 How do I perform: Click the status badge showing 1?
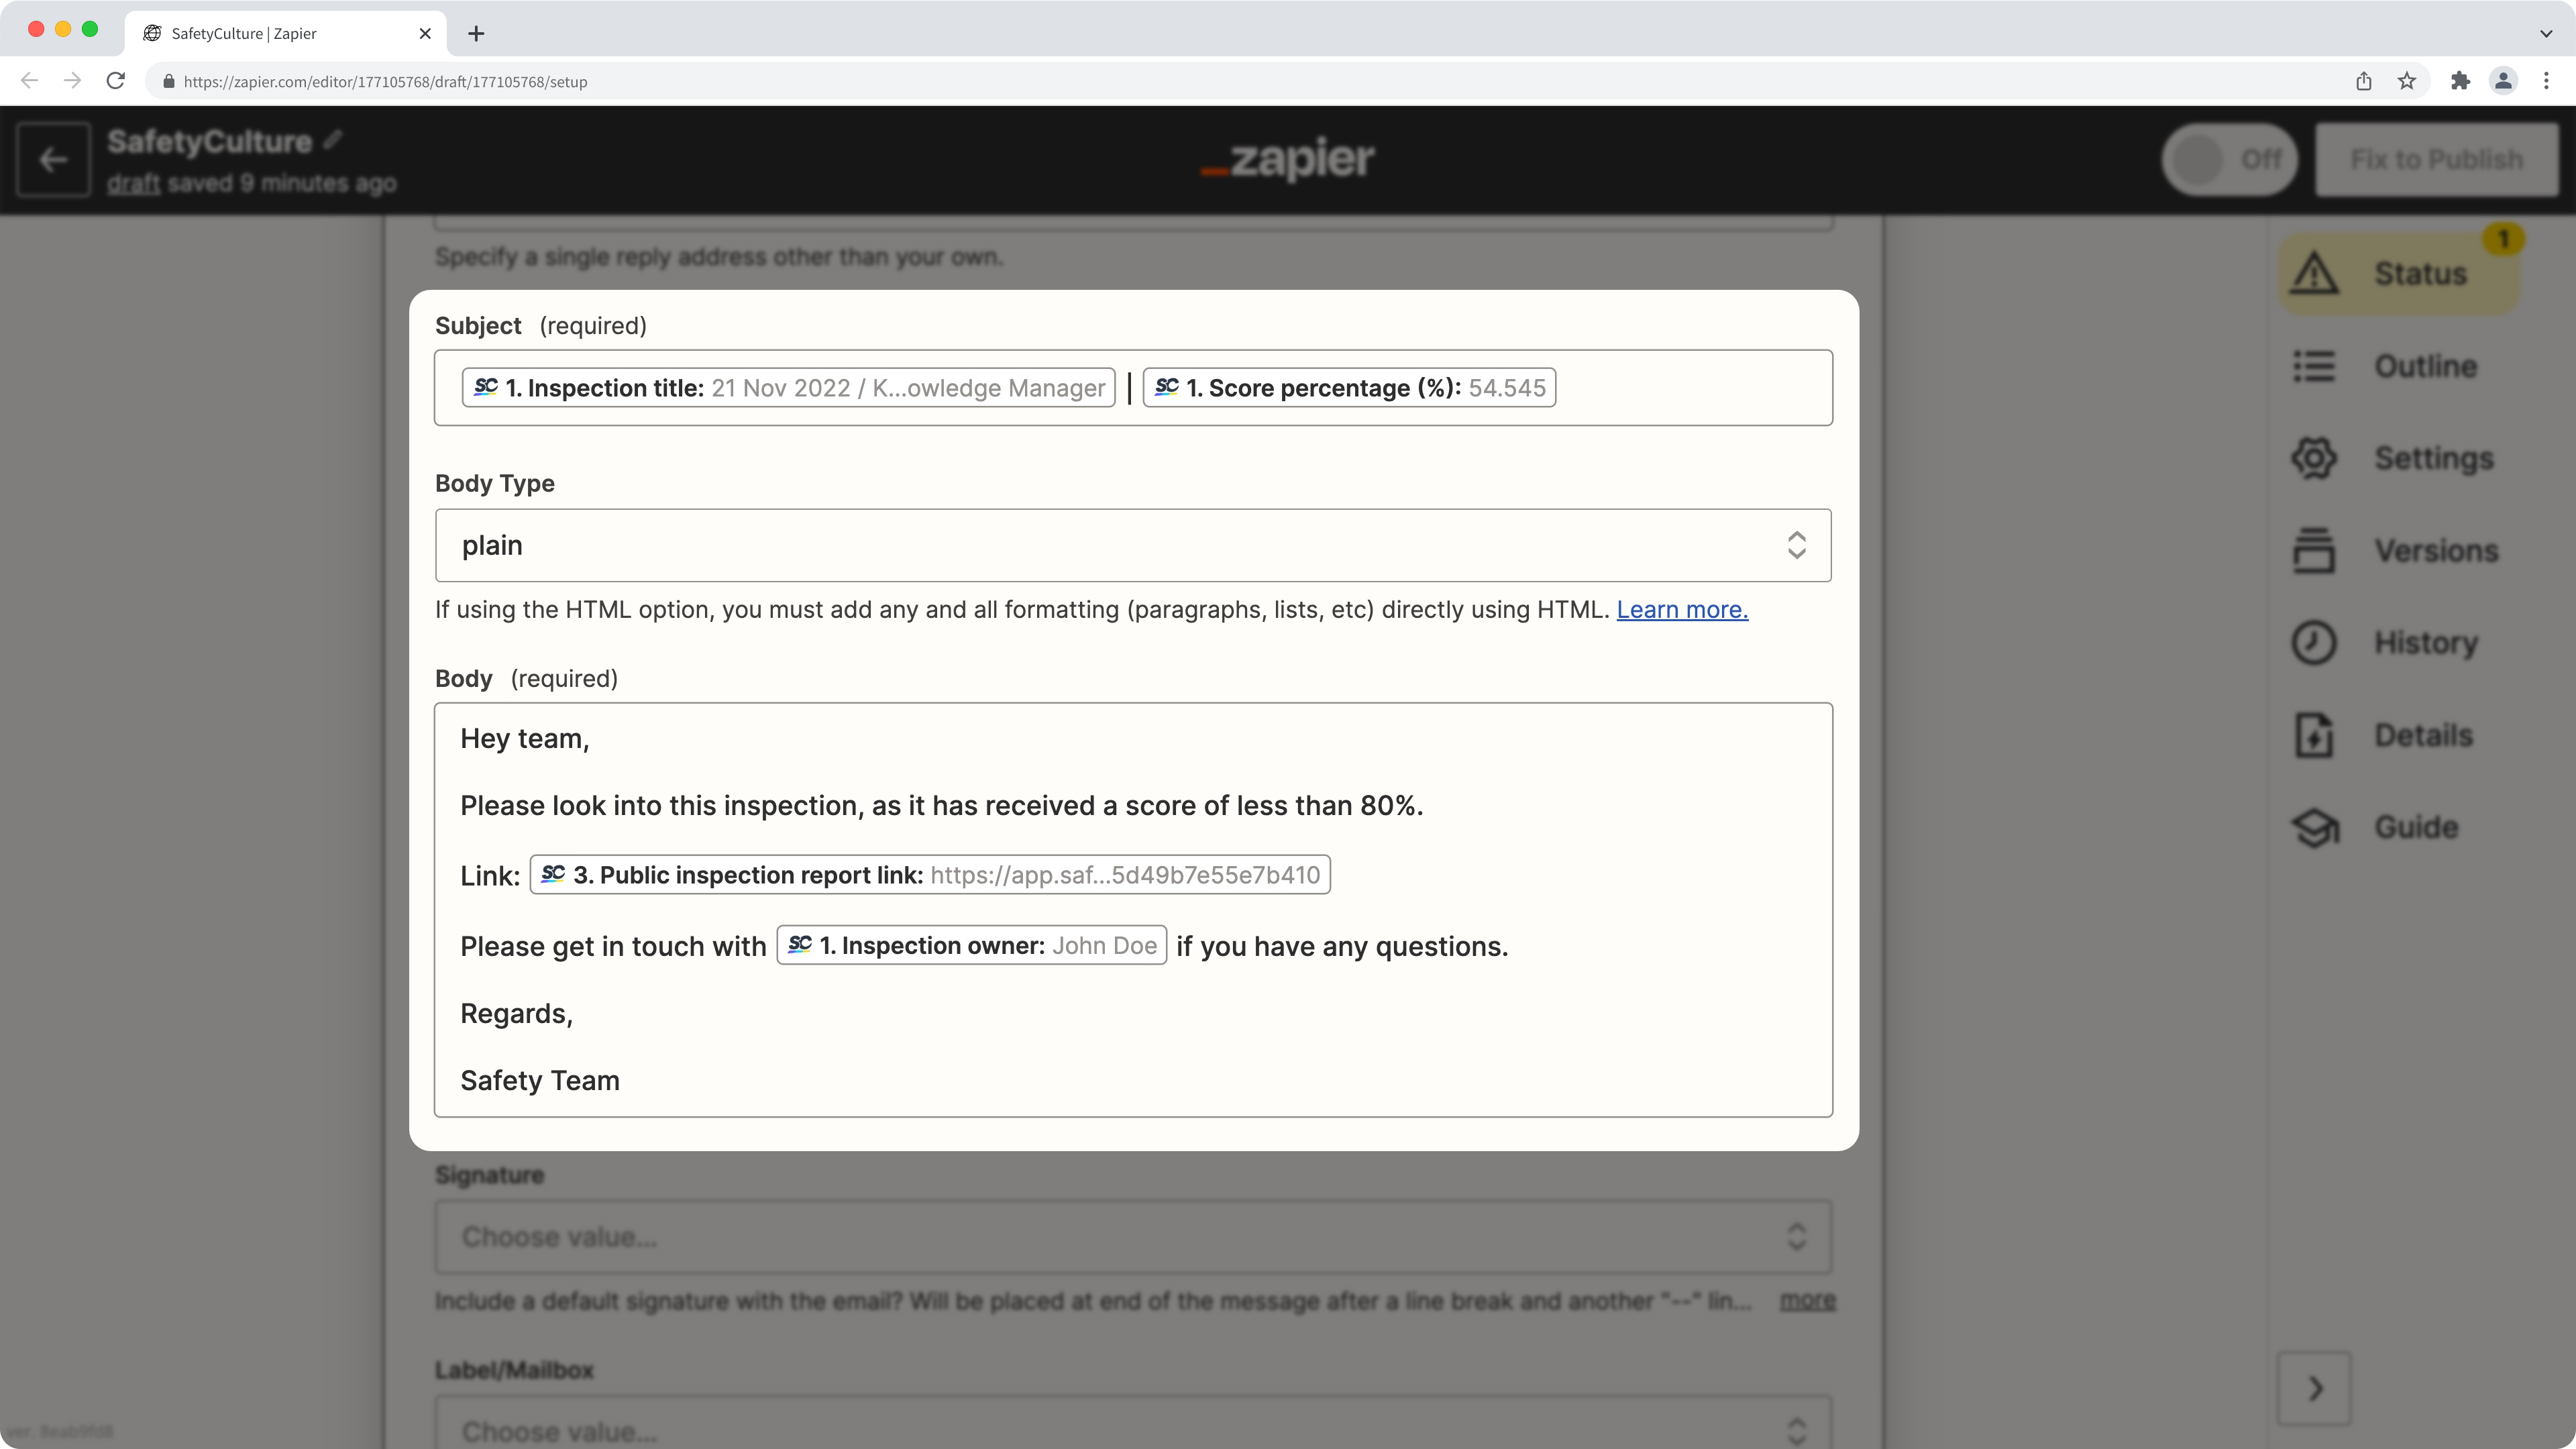[x=2503, y=238]
